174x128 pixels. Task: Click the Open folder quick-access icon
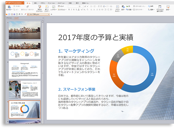7,14
